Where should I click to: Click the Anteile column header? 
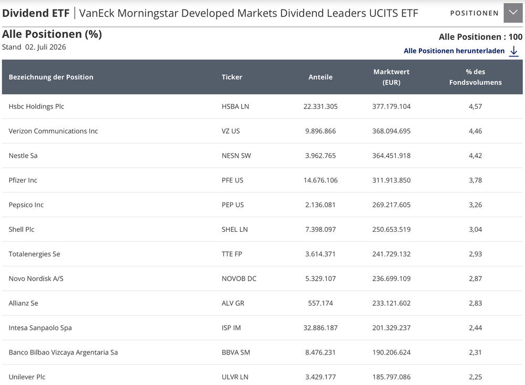(321, 77)
